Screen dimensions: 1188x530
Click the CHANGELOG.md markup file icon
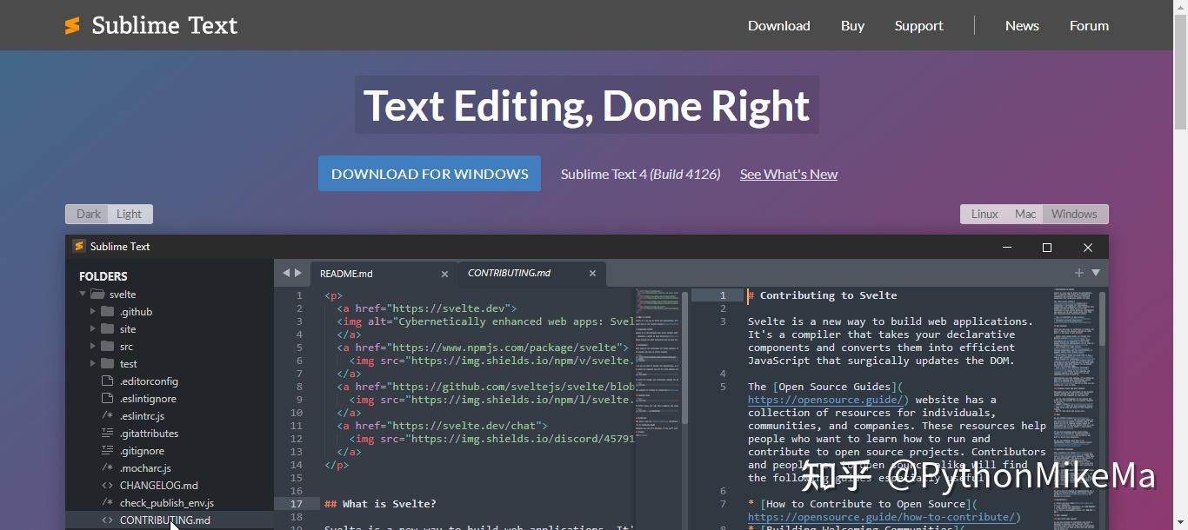[x=108, y=485]
